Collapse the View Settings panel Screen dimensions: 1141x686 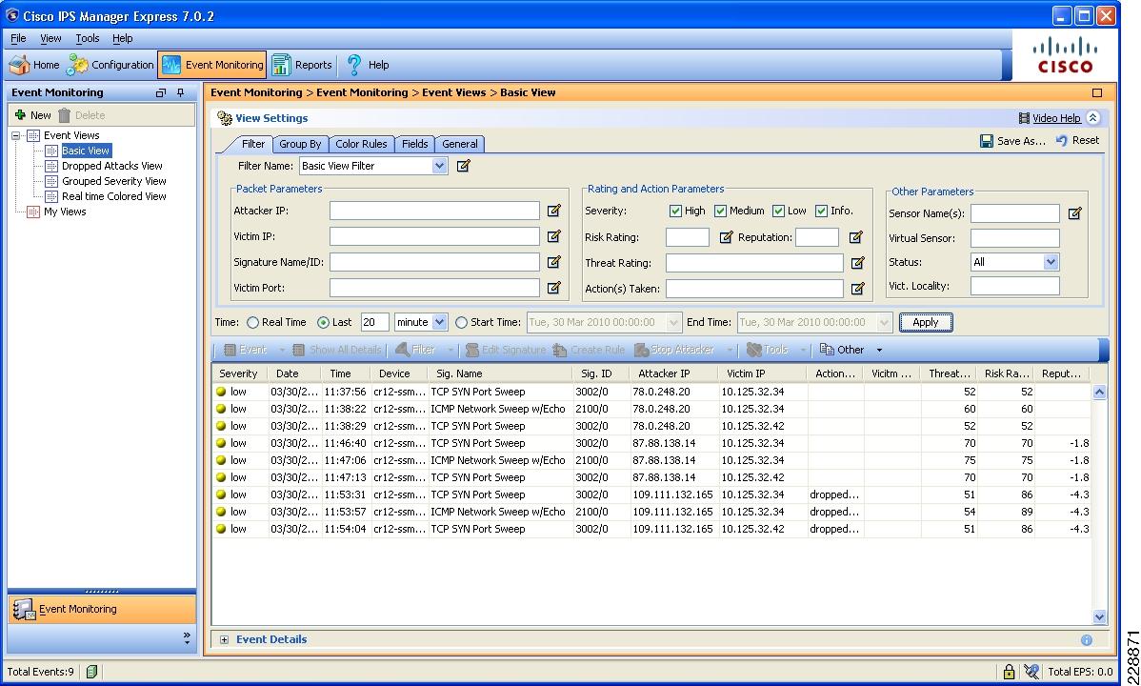(1092, 118)
